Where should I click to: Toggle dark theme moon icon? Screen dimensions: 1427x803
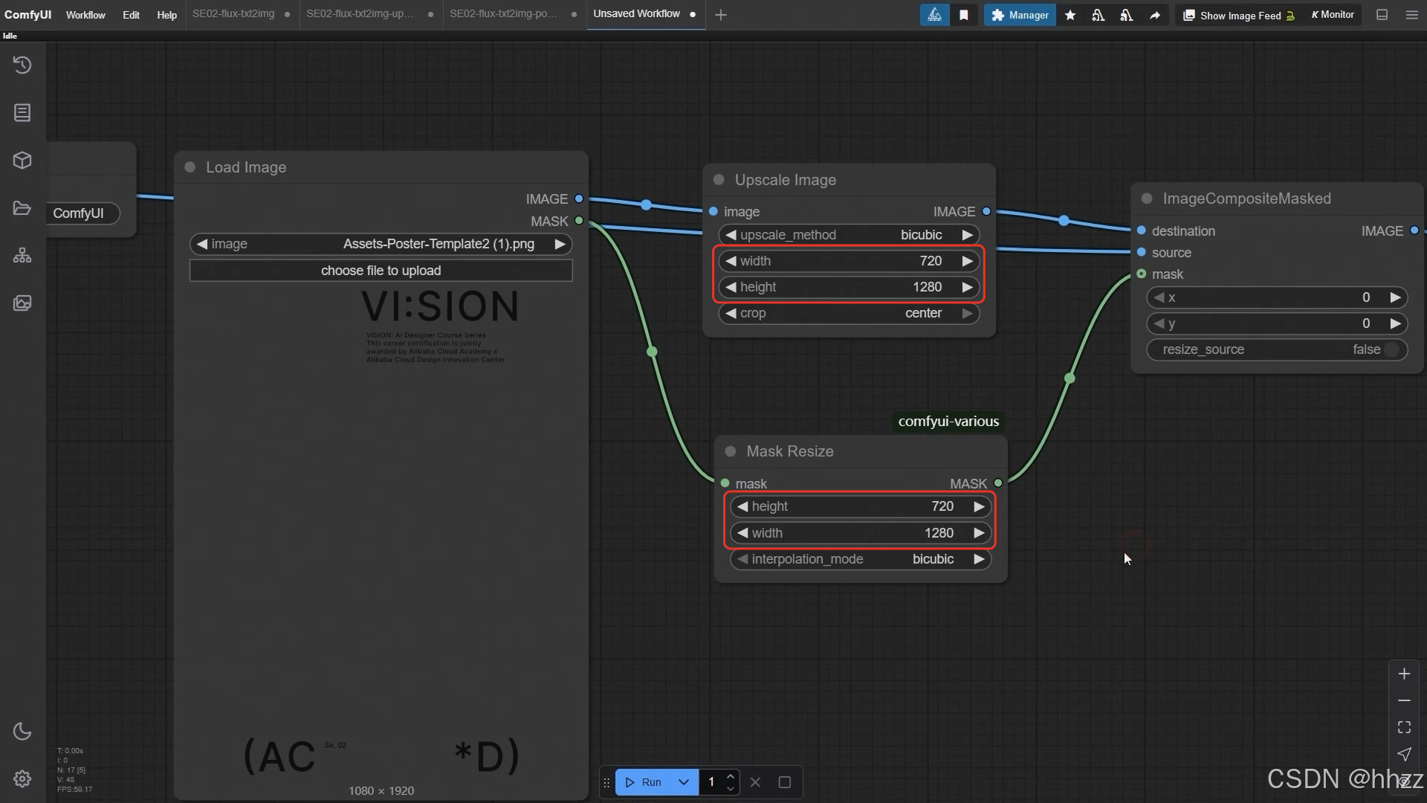pos(22,732)
